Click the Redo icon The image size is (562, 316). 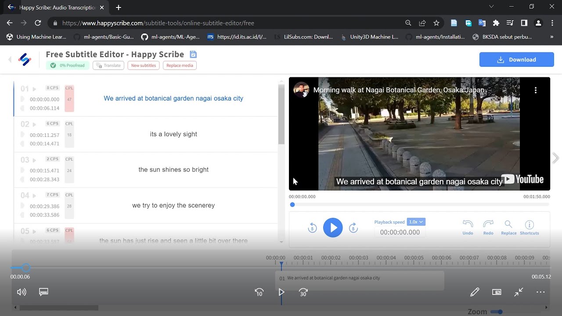(x=488, y=227)
